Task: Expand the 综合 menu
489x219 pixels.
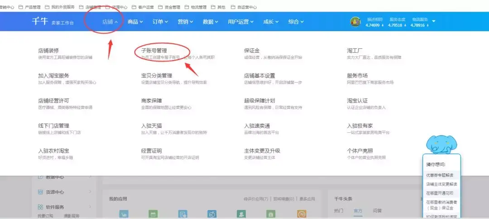Action: tap(296, 22)
